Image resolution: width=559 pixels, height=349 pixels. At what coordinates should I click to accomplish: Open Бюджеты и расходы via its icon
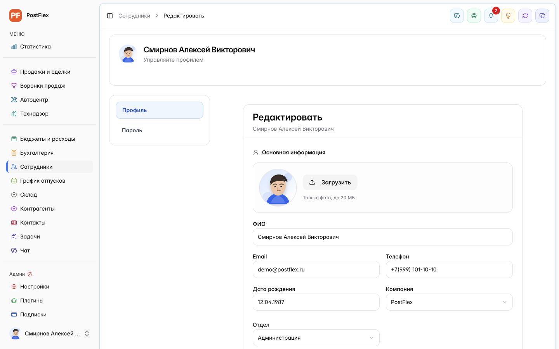(14, 139)
